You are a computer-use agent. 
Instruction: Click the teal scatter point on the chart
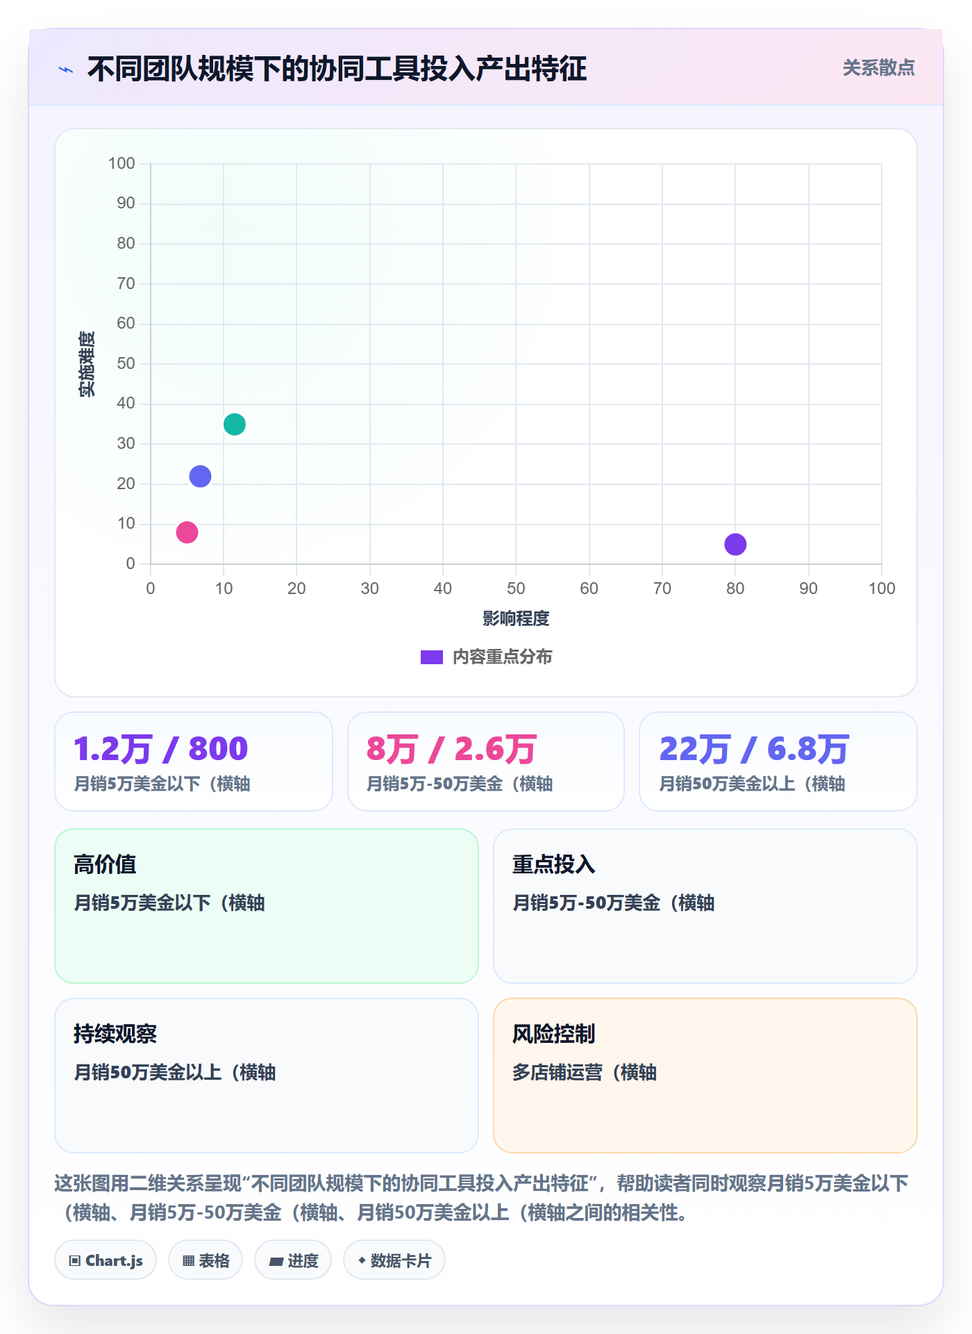click(x=235, y=424)
